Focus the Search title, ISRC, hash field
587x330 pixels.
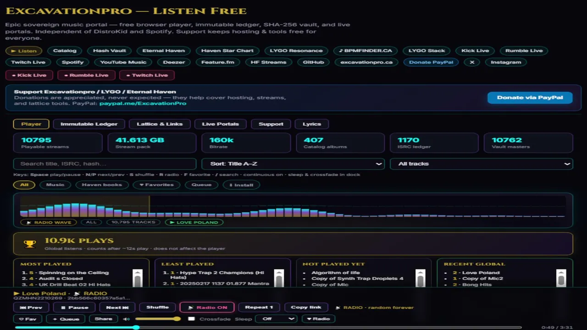point(105,164)
